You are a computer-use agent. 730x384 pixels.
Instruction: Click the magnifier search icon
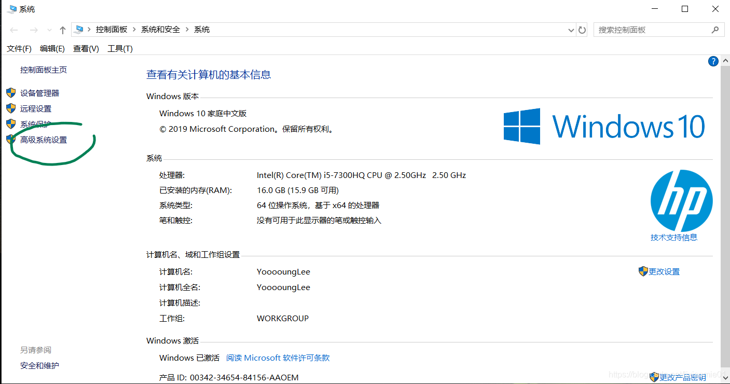(715, 30)
